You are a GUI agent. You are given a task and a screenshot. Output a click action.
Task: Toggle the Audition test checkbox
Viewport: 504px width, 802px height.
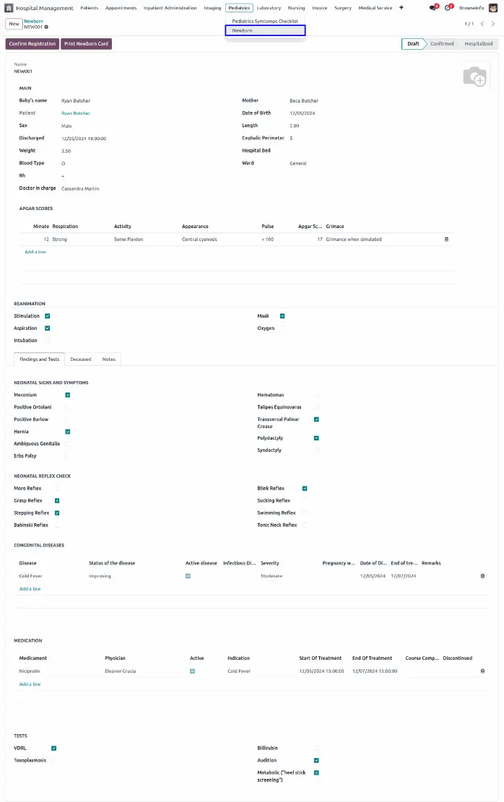coord(317,761)
